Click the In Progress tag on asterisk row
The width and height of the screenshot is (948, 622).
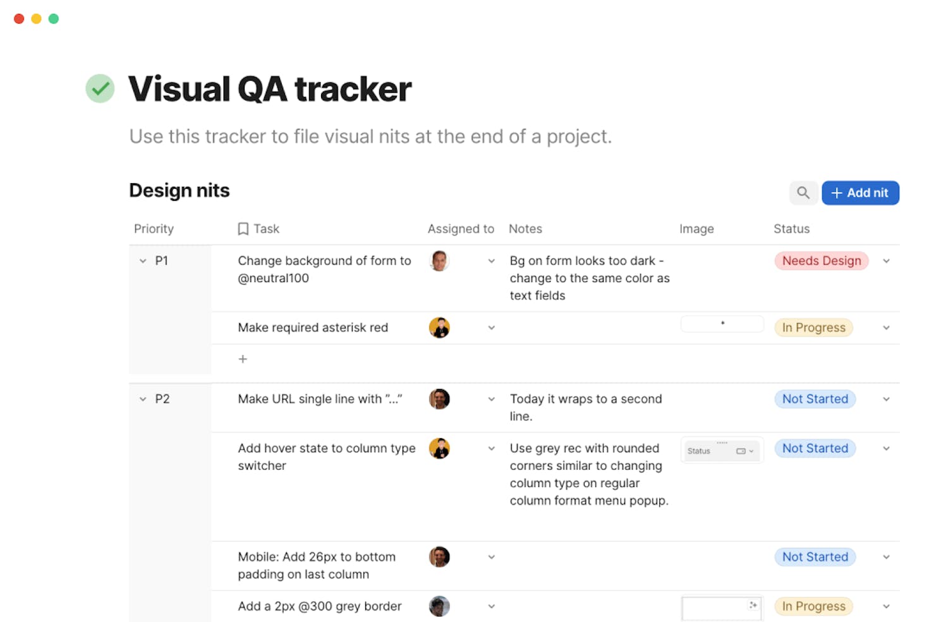(x=813, y=328)
